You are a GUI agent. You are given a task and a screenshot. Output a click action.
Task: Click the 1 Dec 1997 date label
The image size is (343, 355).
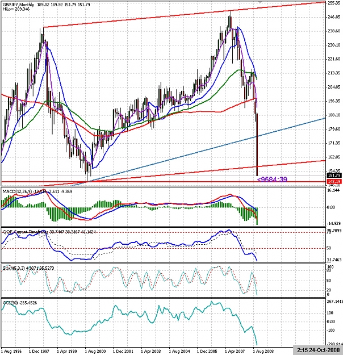pos(39,351)
